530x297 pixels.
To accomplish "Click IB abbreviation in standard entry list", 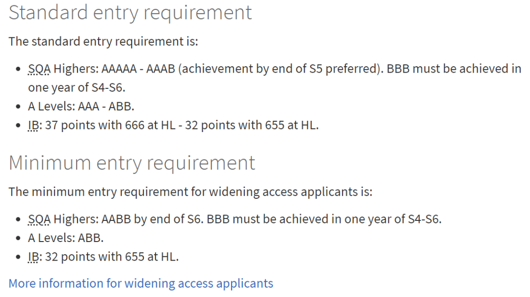I will coord(33,125).
